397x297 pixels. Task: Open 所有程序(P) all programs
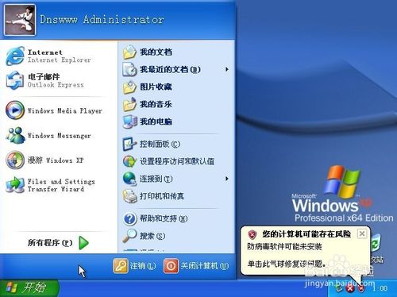58,243
